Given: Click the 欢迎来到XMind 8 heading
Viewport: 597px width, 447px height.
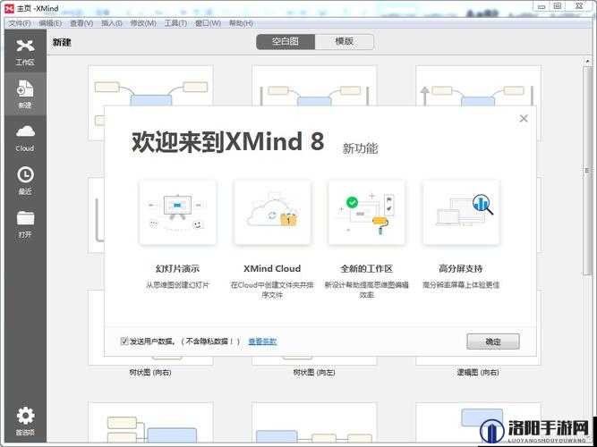Looking at the screenshot, I should 227,142.
